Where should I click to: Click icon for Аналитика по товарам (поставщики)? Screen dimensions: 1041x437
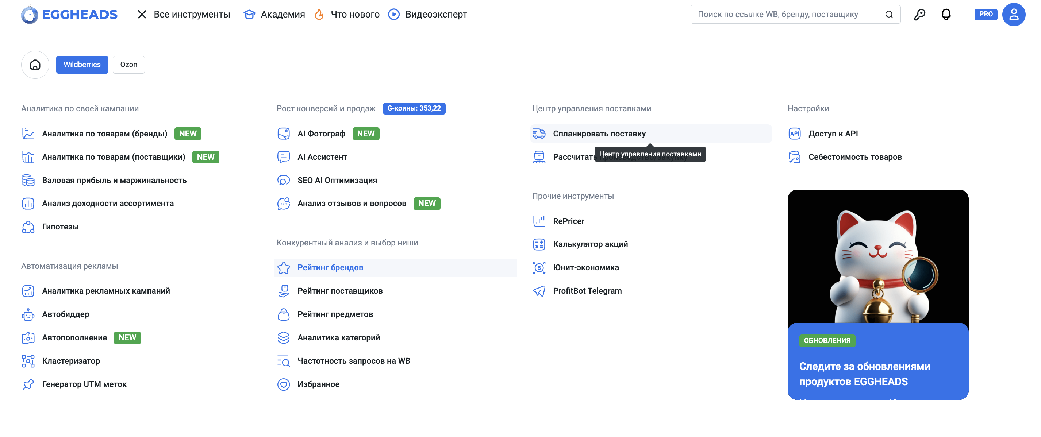28,157
